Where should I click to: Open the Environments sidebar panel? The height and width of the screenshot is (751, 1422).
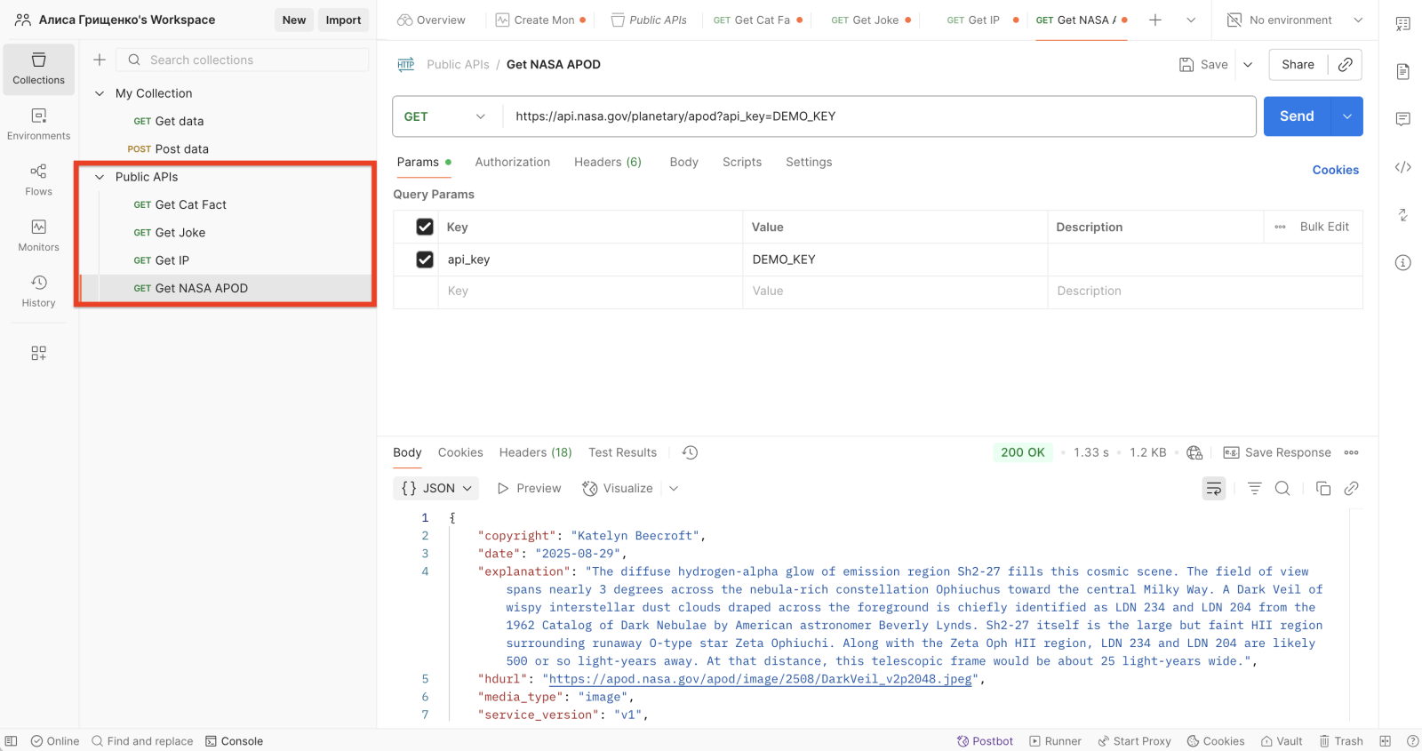tap(39, 124)
